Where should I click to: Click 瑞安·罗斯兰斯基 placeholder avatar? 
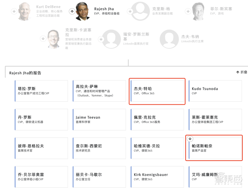click(111, 39)
